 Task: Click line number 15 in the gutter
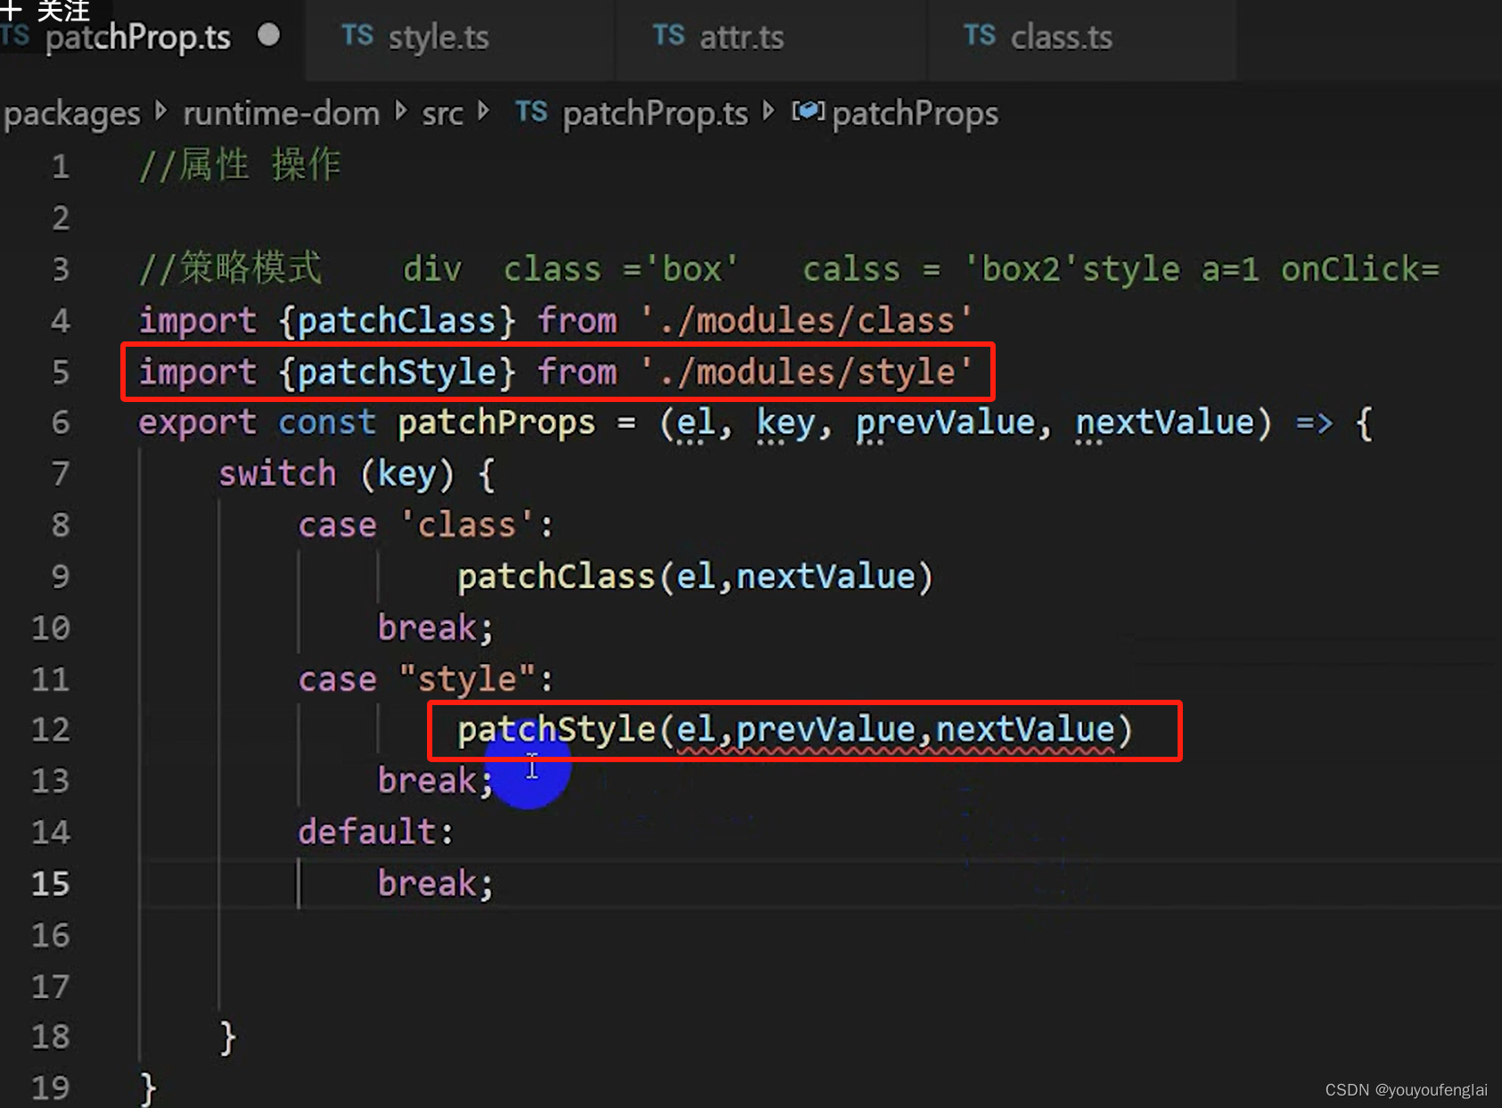point(51,883)
